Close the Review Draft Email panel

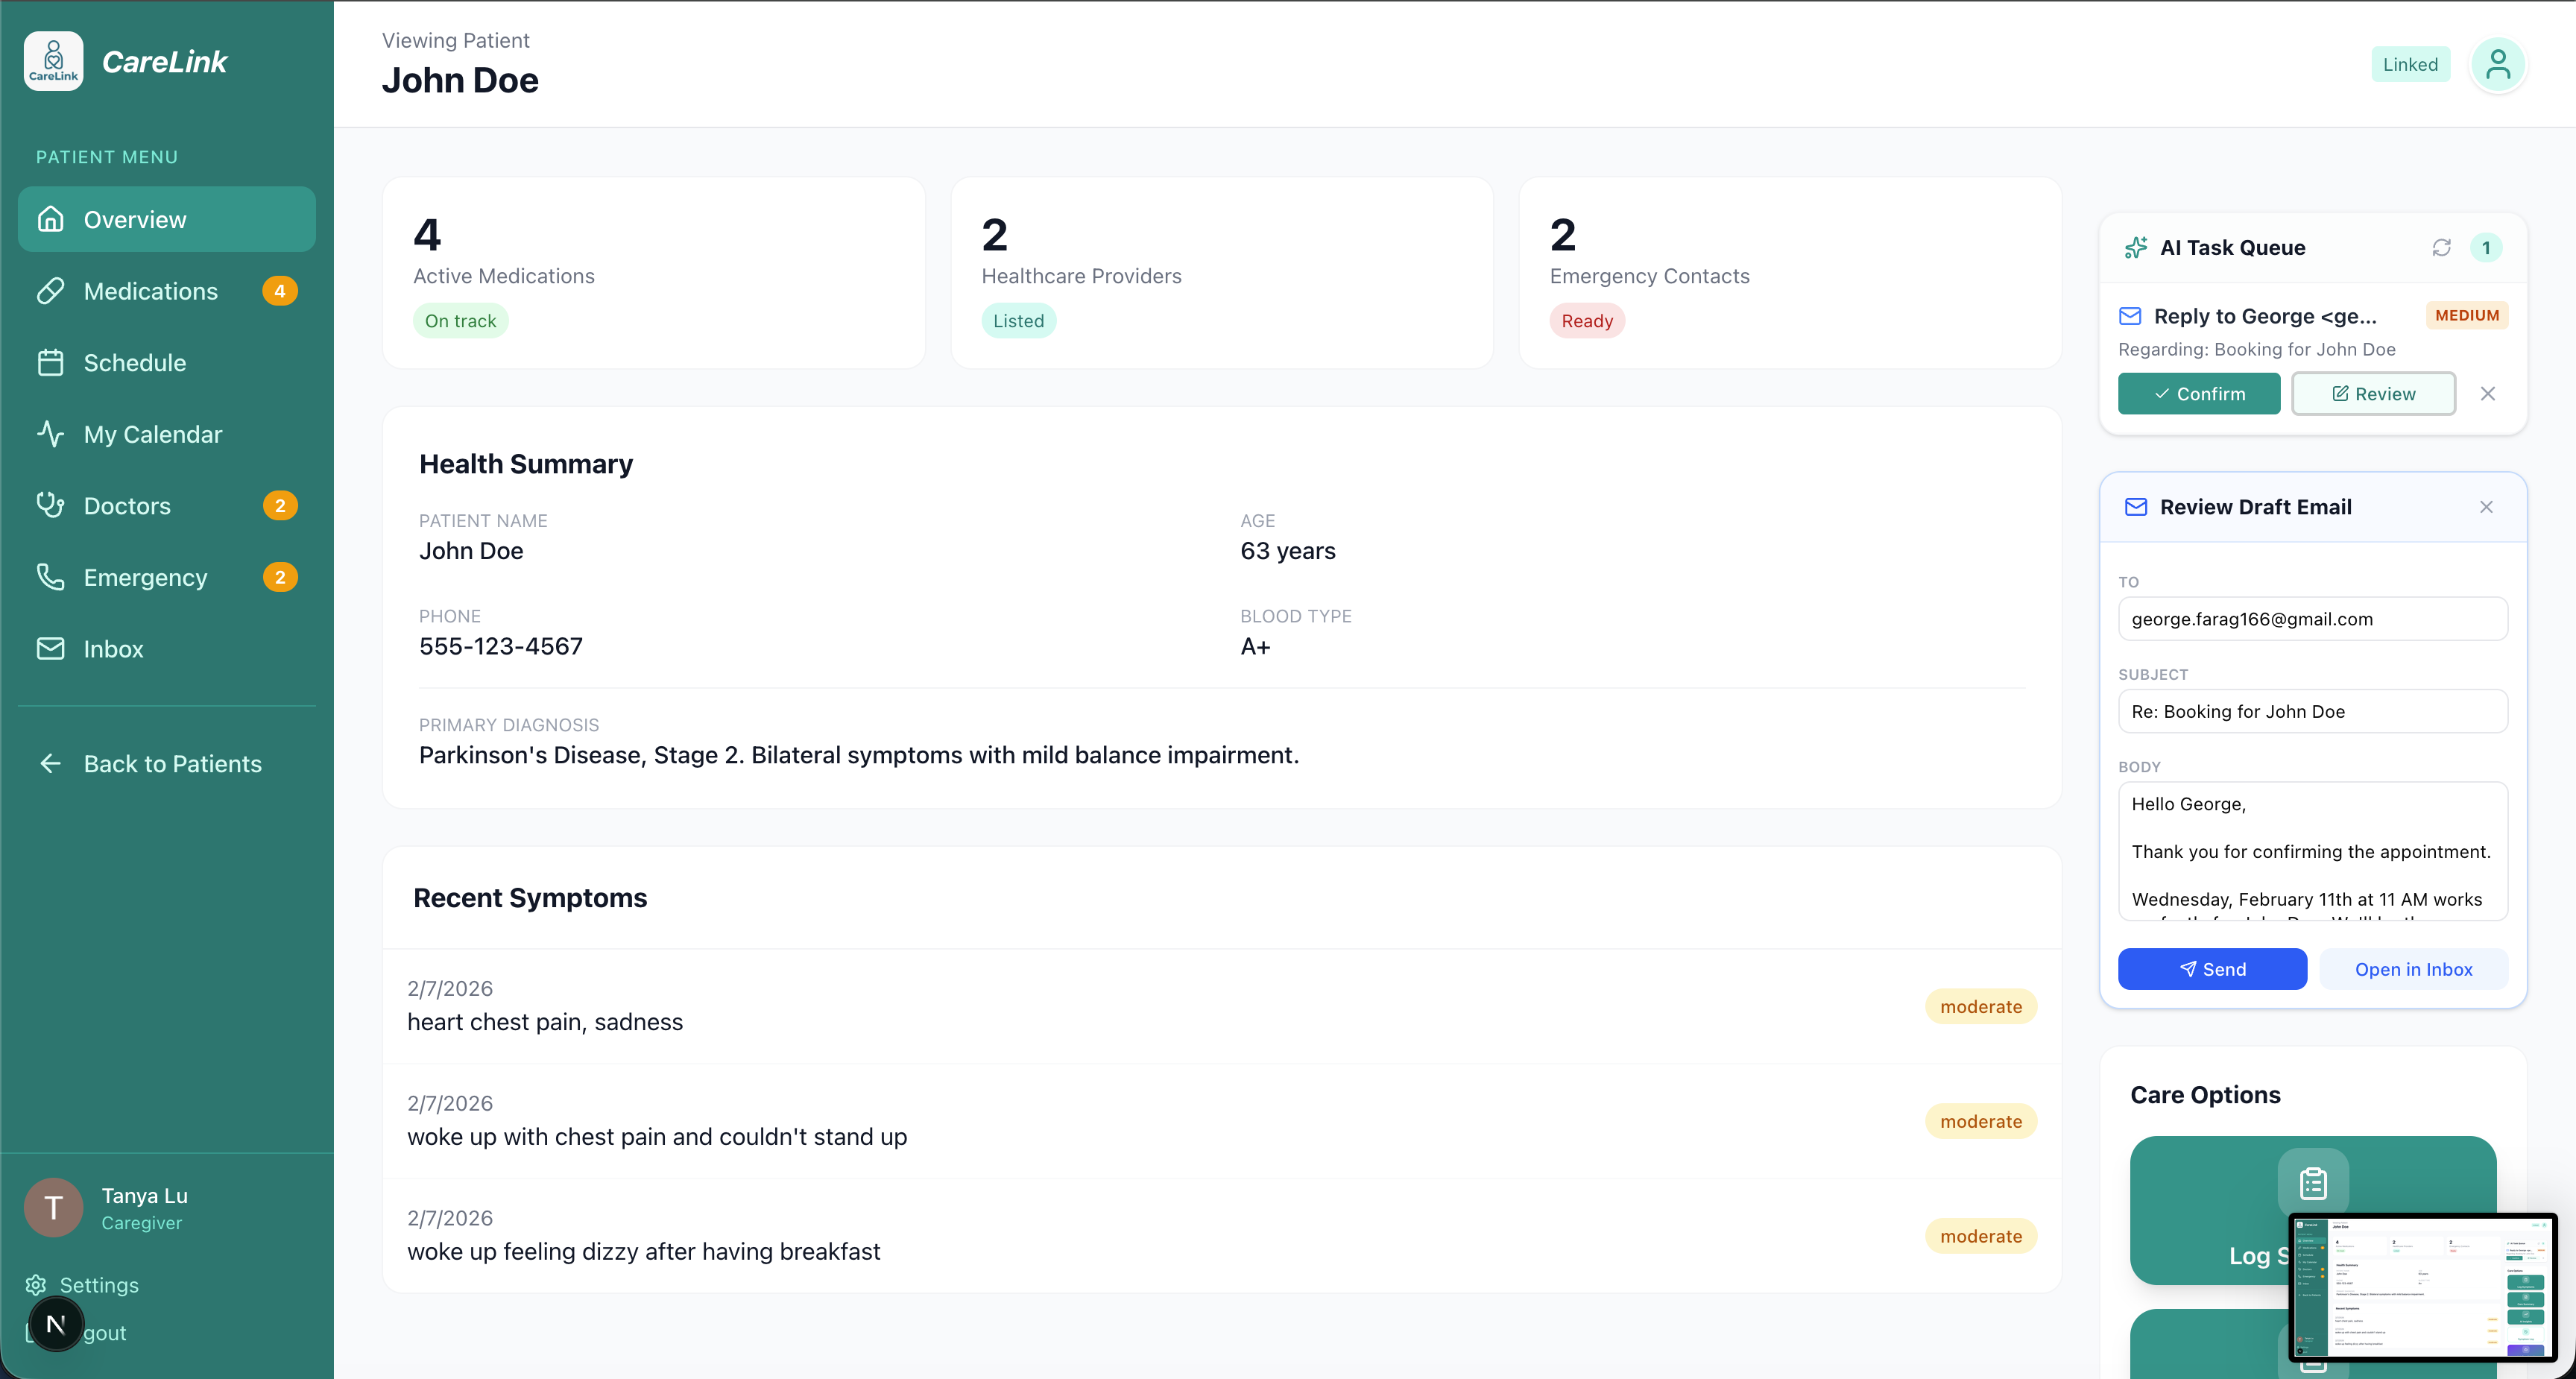(2486, 507)
